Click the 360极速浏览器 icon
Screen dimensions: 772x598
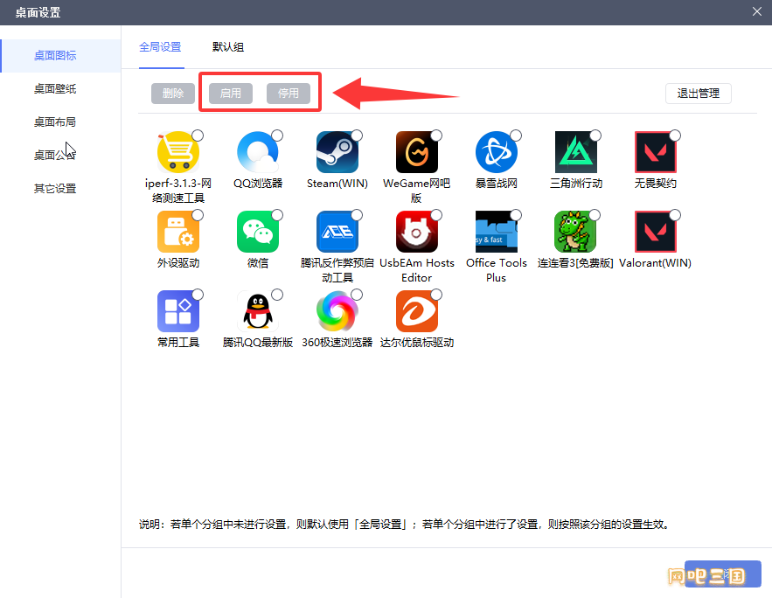337,311
